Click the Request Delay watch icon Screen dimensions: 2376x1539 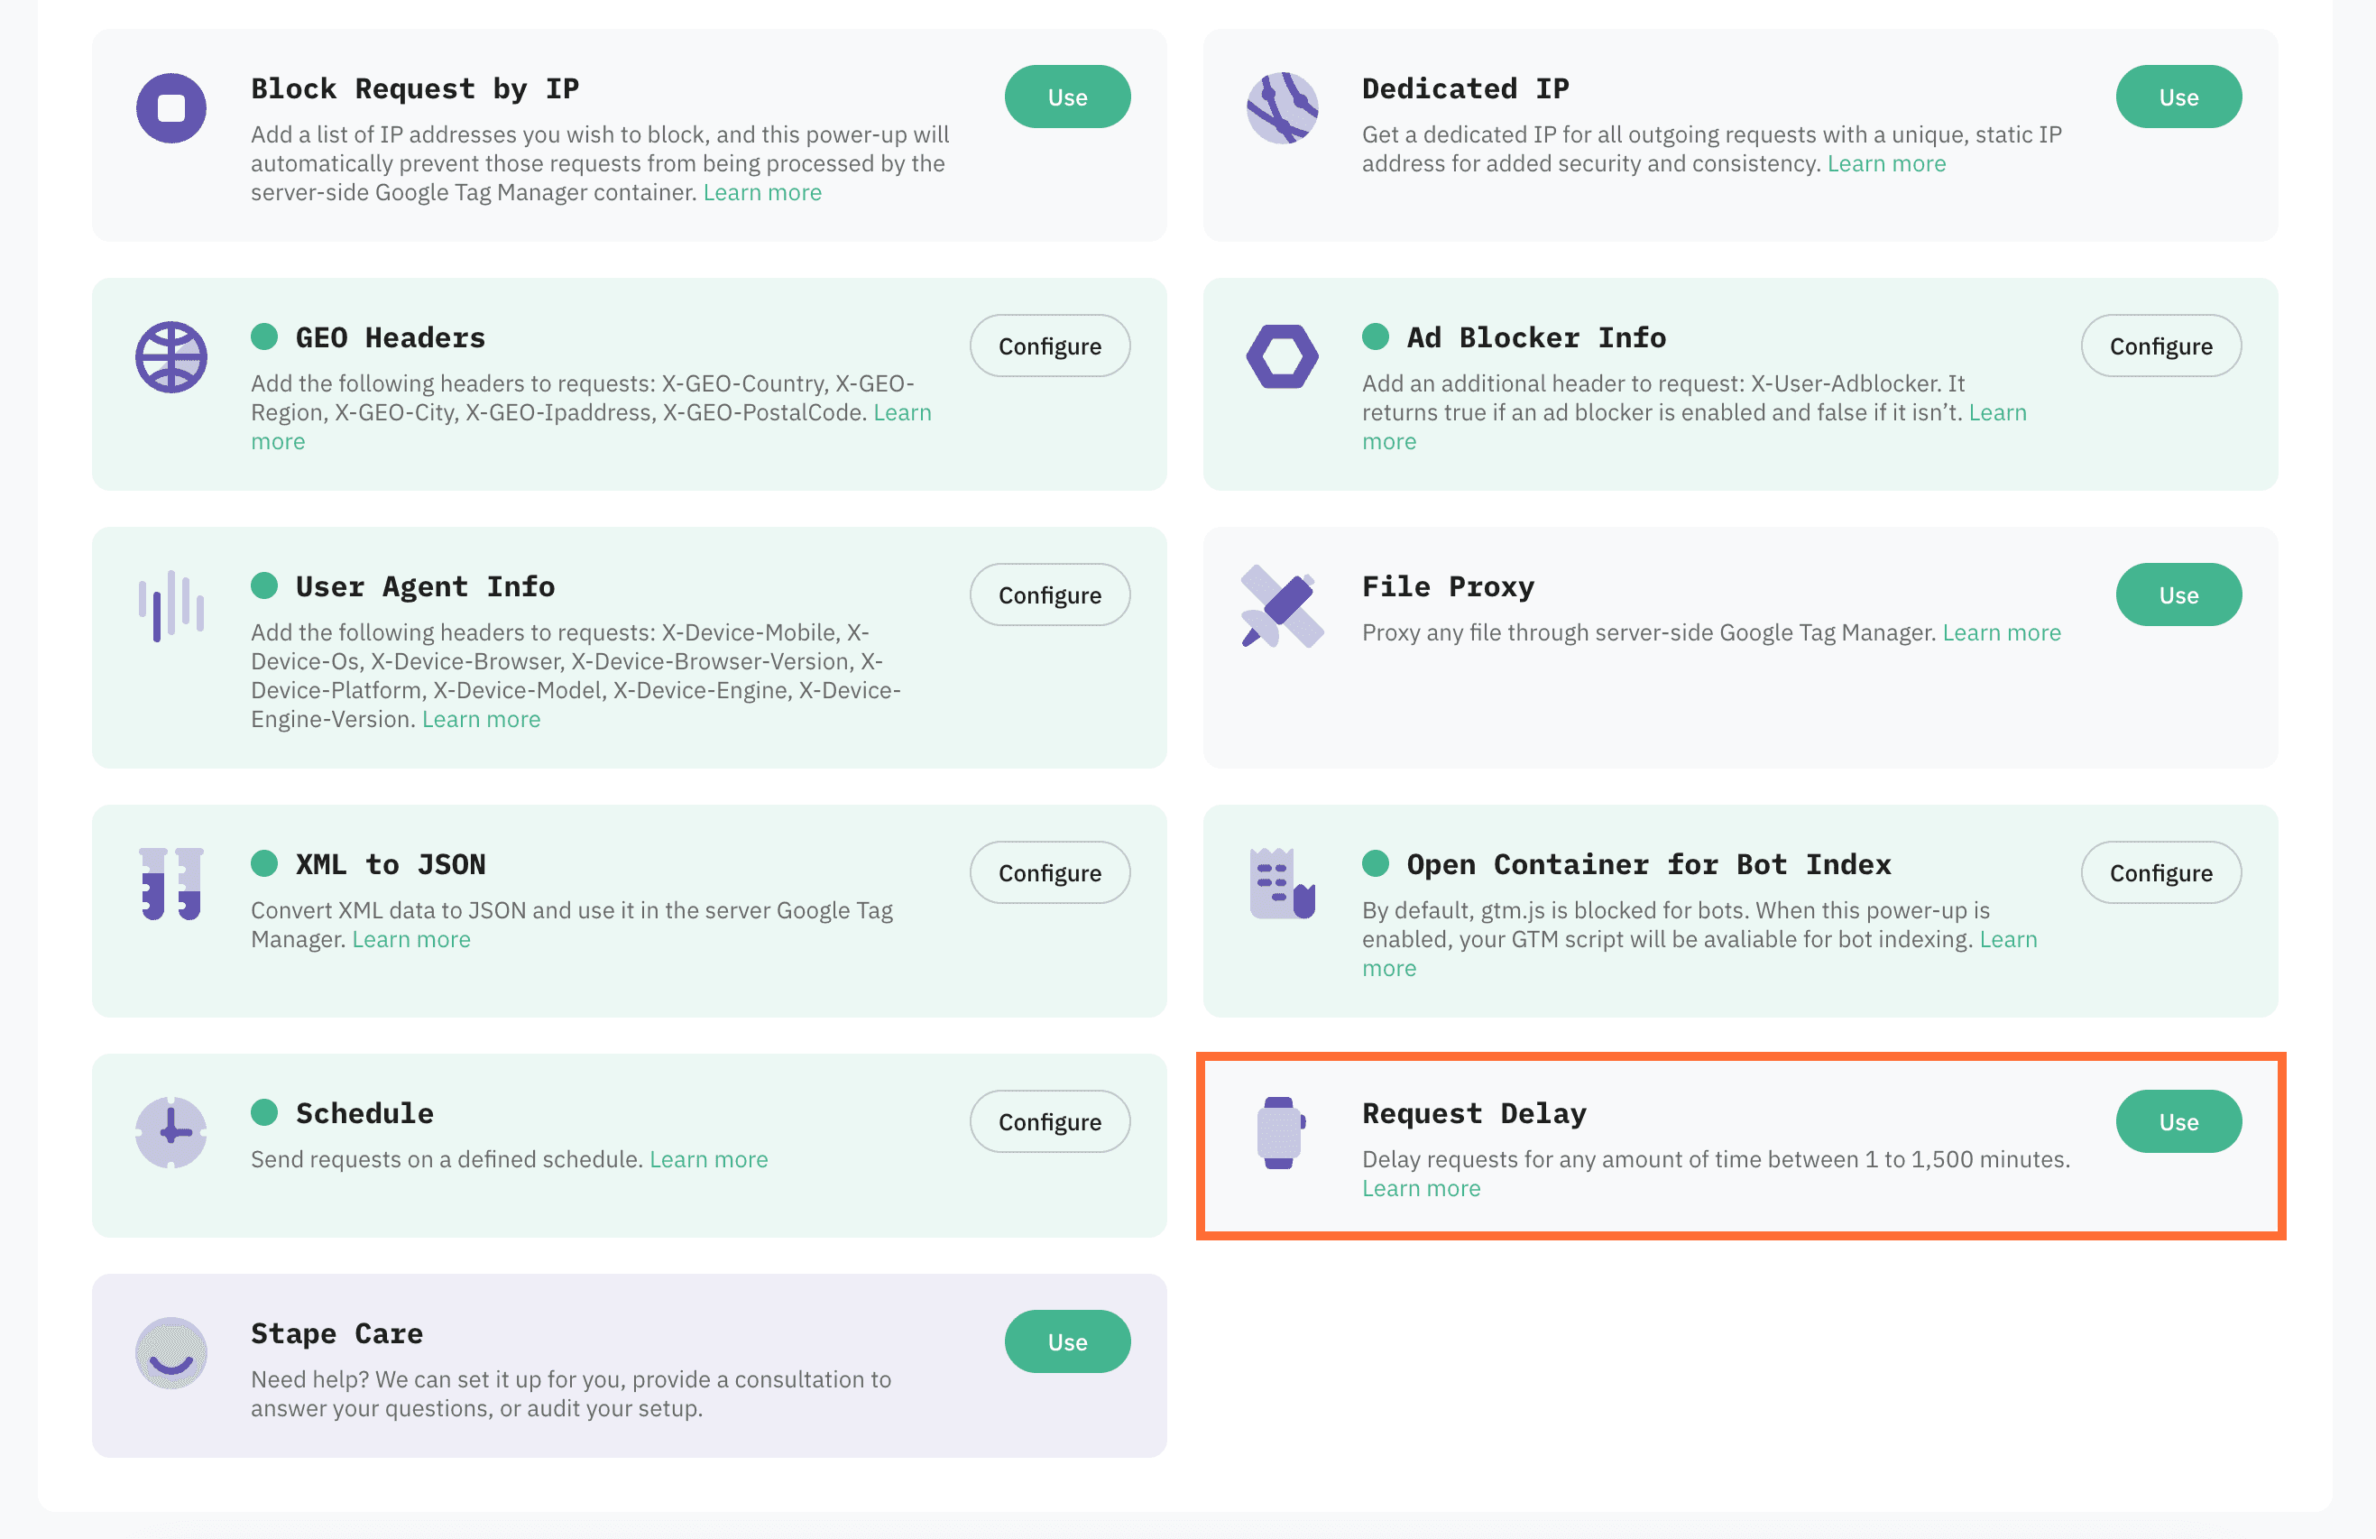(1281, 1132)
